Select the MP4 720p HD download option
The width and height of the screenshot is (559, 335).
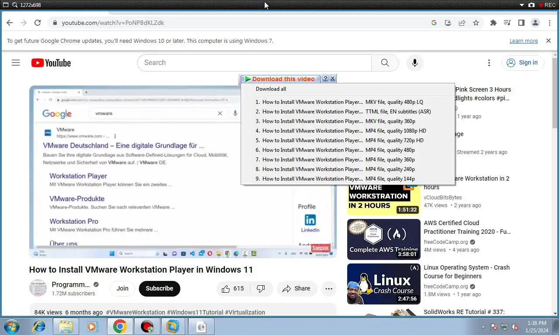pos(348,140)
